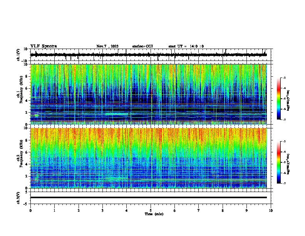
Task: Click the "6" kHz tick on ch.1 spectrogram
Action: (27, 88)
